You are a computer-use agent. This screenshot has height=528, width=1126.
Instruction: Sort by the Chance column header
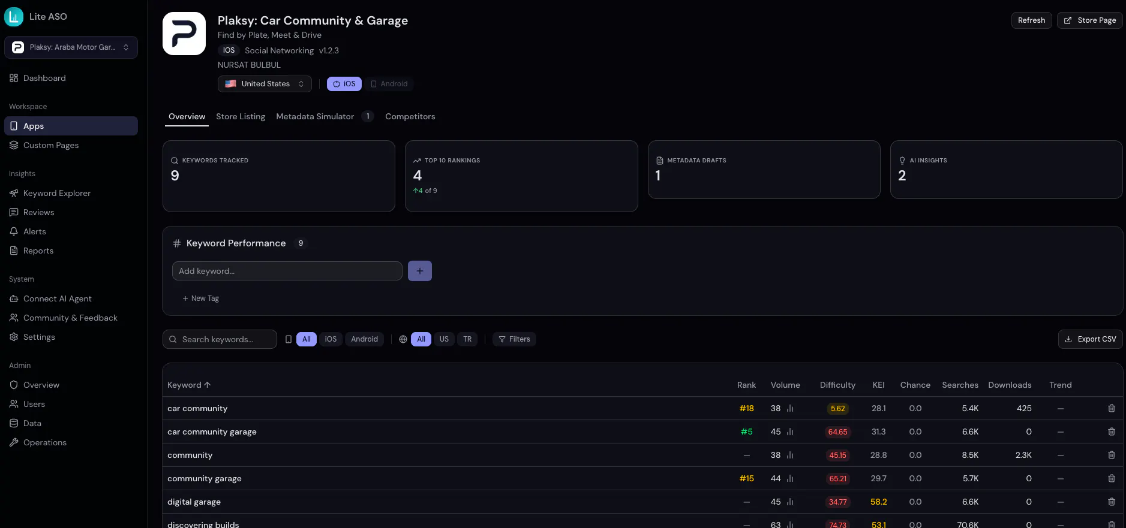915,385
